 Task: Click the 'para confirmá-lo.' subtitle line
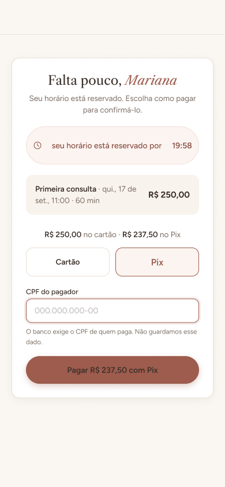[112, 110]
